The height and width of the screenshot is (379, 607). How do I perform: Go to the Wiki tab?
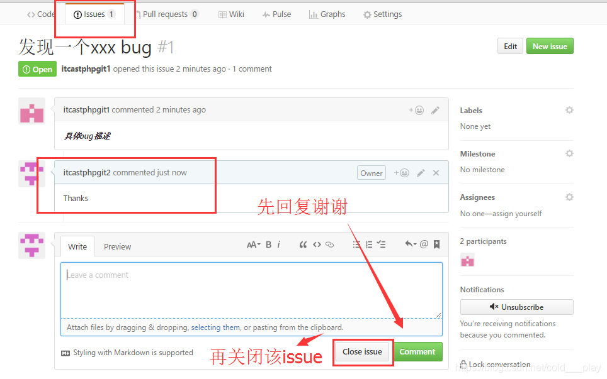coord(231,14)
